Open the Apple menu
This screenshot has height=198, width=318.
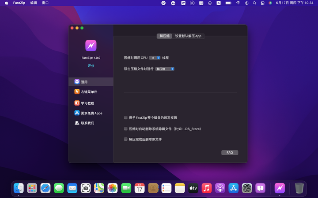pos(7,3)
